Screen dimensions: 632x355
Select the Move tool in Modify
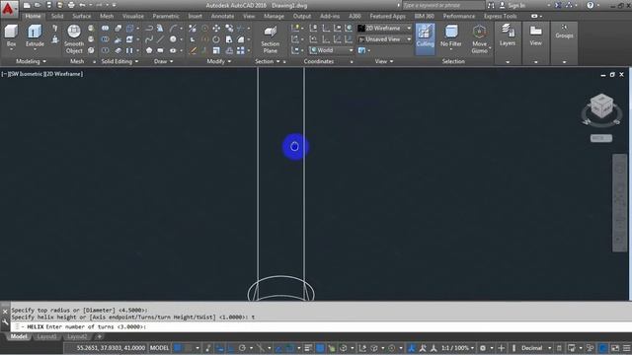[x=216, y=29]
